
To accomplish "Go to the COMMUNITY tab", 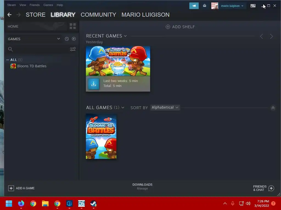I will click(99, 15).
